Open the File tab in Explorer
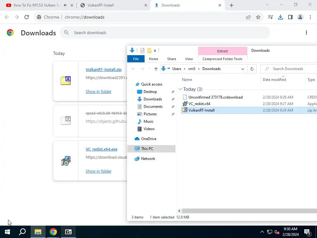The width and height of the screenshot is (317, 238). pos(136,59)
